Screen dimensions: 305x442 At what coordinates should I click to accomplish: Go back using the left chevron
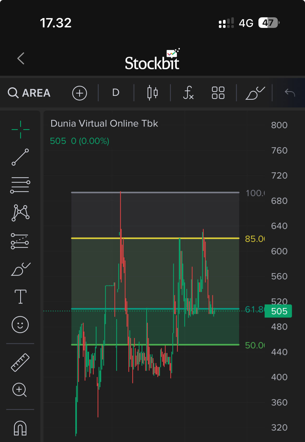point(21,58)
